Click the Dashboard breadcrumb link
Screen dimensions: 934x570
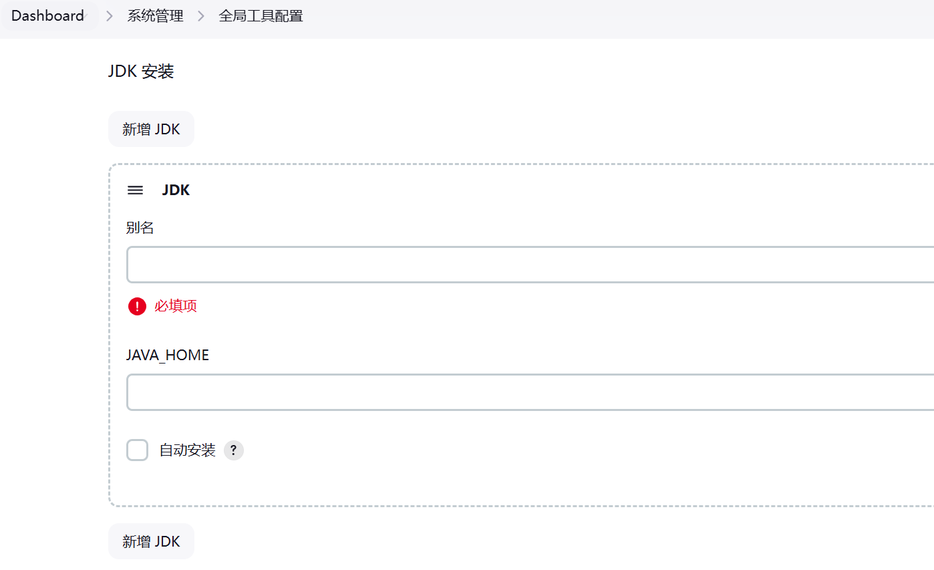[47, 16]
